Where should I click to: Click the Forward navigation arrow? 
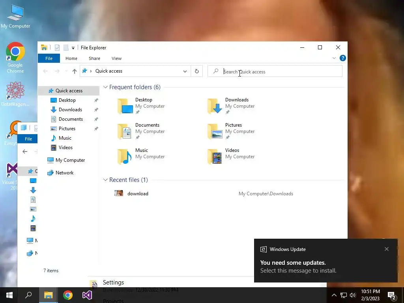(57, 71)
